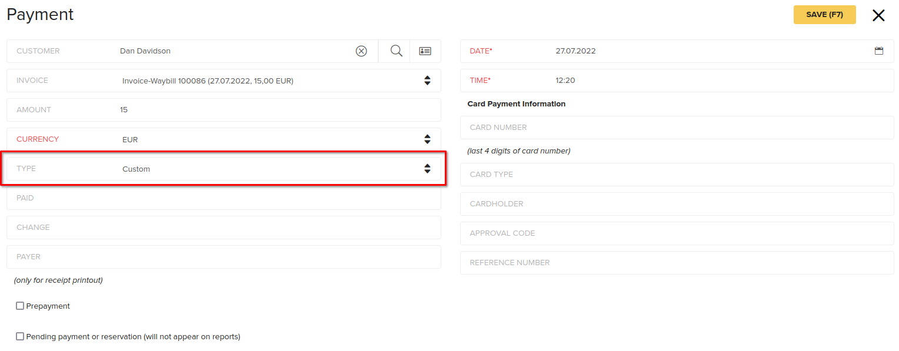Image resolution: width=899 pixels, height=351 pixels.
Task: Expand the Currency dropdown
Action: click(224, 139)
